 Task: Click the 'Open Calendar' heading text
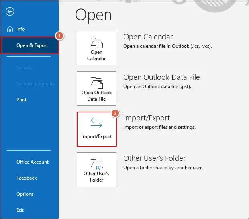point(148,37)
